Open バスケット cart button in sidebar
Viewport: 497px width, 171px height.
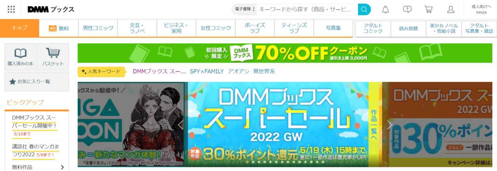[53, 57]
